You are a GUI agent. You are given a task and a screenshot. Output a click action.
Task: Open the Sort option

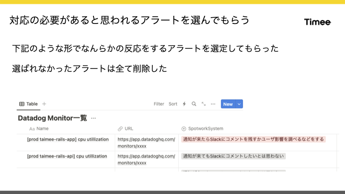(172, 104)
